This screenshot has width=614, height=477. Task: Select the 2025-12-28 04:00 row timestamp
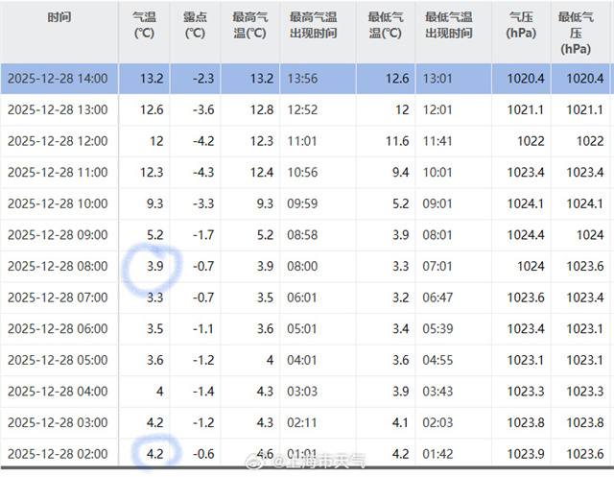coord(58,391)
